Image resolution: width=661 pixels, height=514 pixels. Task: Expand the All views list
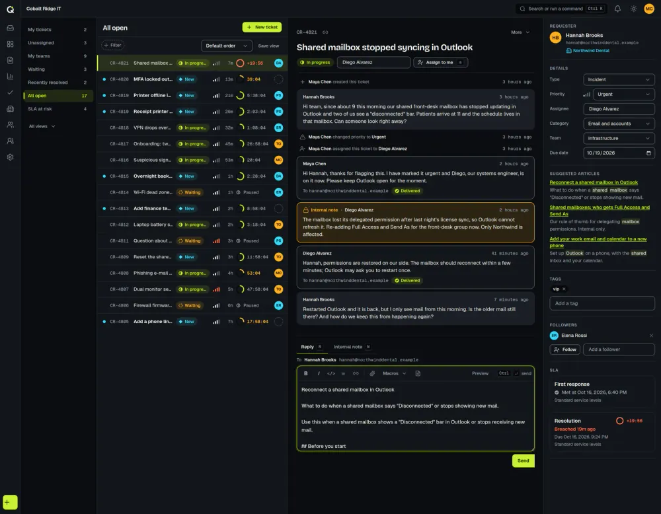[42, 126]
